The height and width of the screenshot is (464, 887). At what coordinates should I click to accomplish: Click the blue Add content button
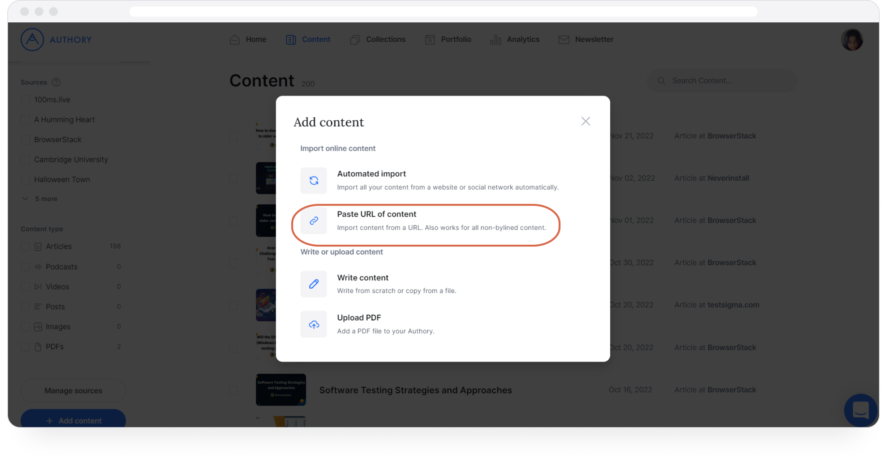73,418
